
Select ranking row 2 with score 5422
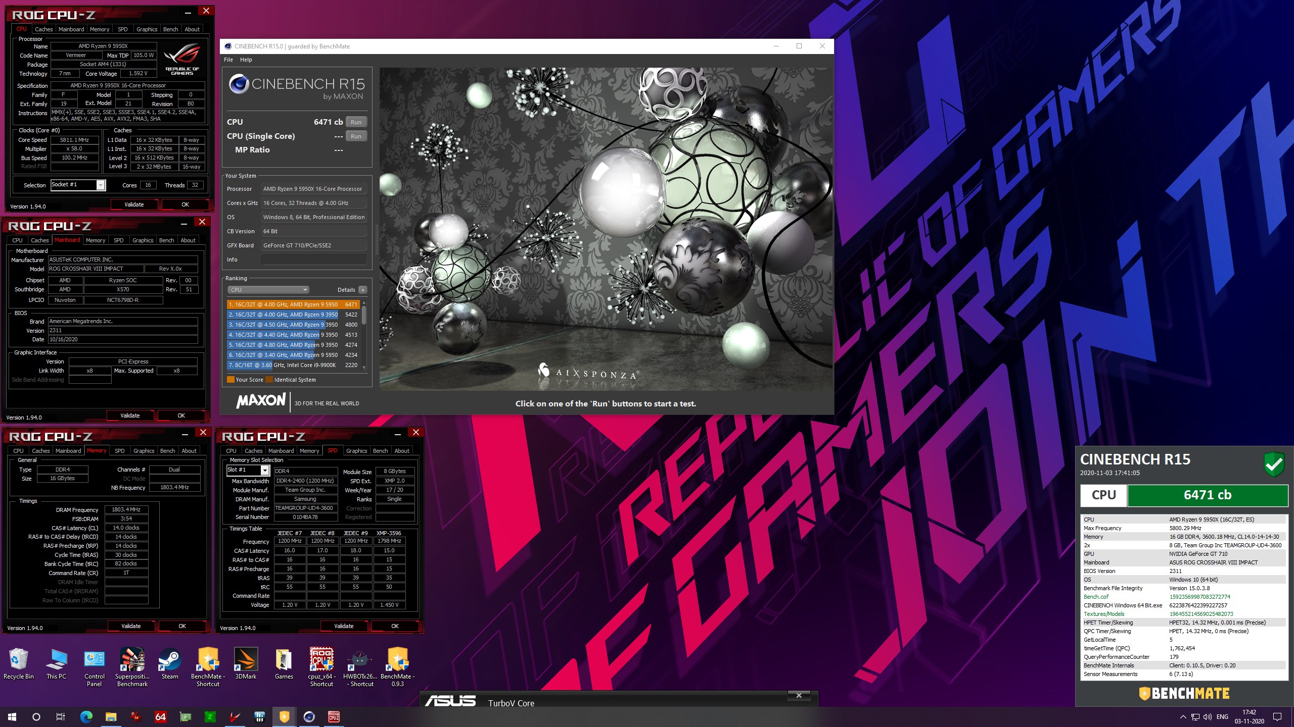tap(293, 315)
